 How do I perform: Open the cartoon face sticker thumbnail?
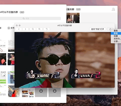(3, 77)
